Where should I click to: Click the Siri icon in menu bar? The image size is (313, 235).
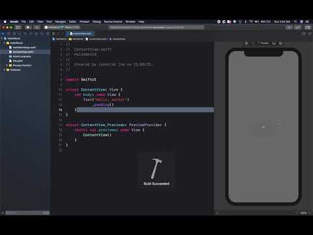(x=301, y=22)
